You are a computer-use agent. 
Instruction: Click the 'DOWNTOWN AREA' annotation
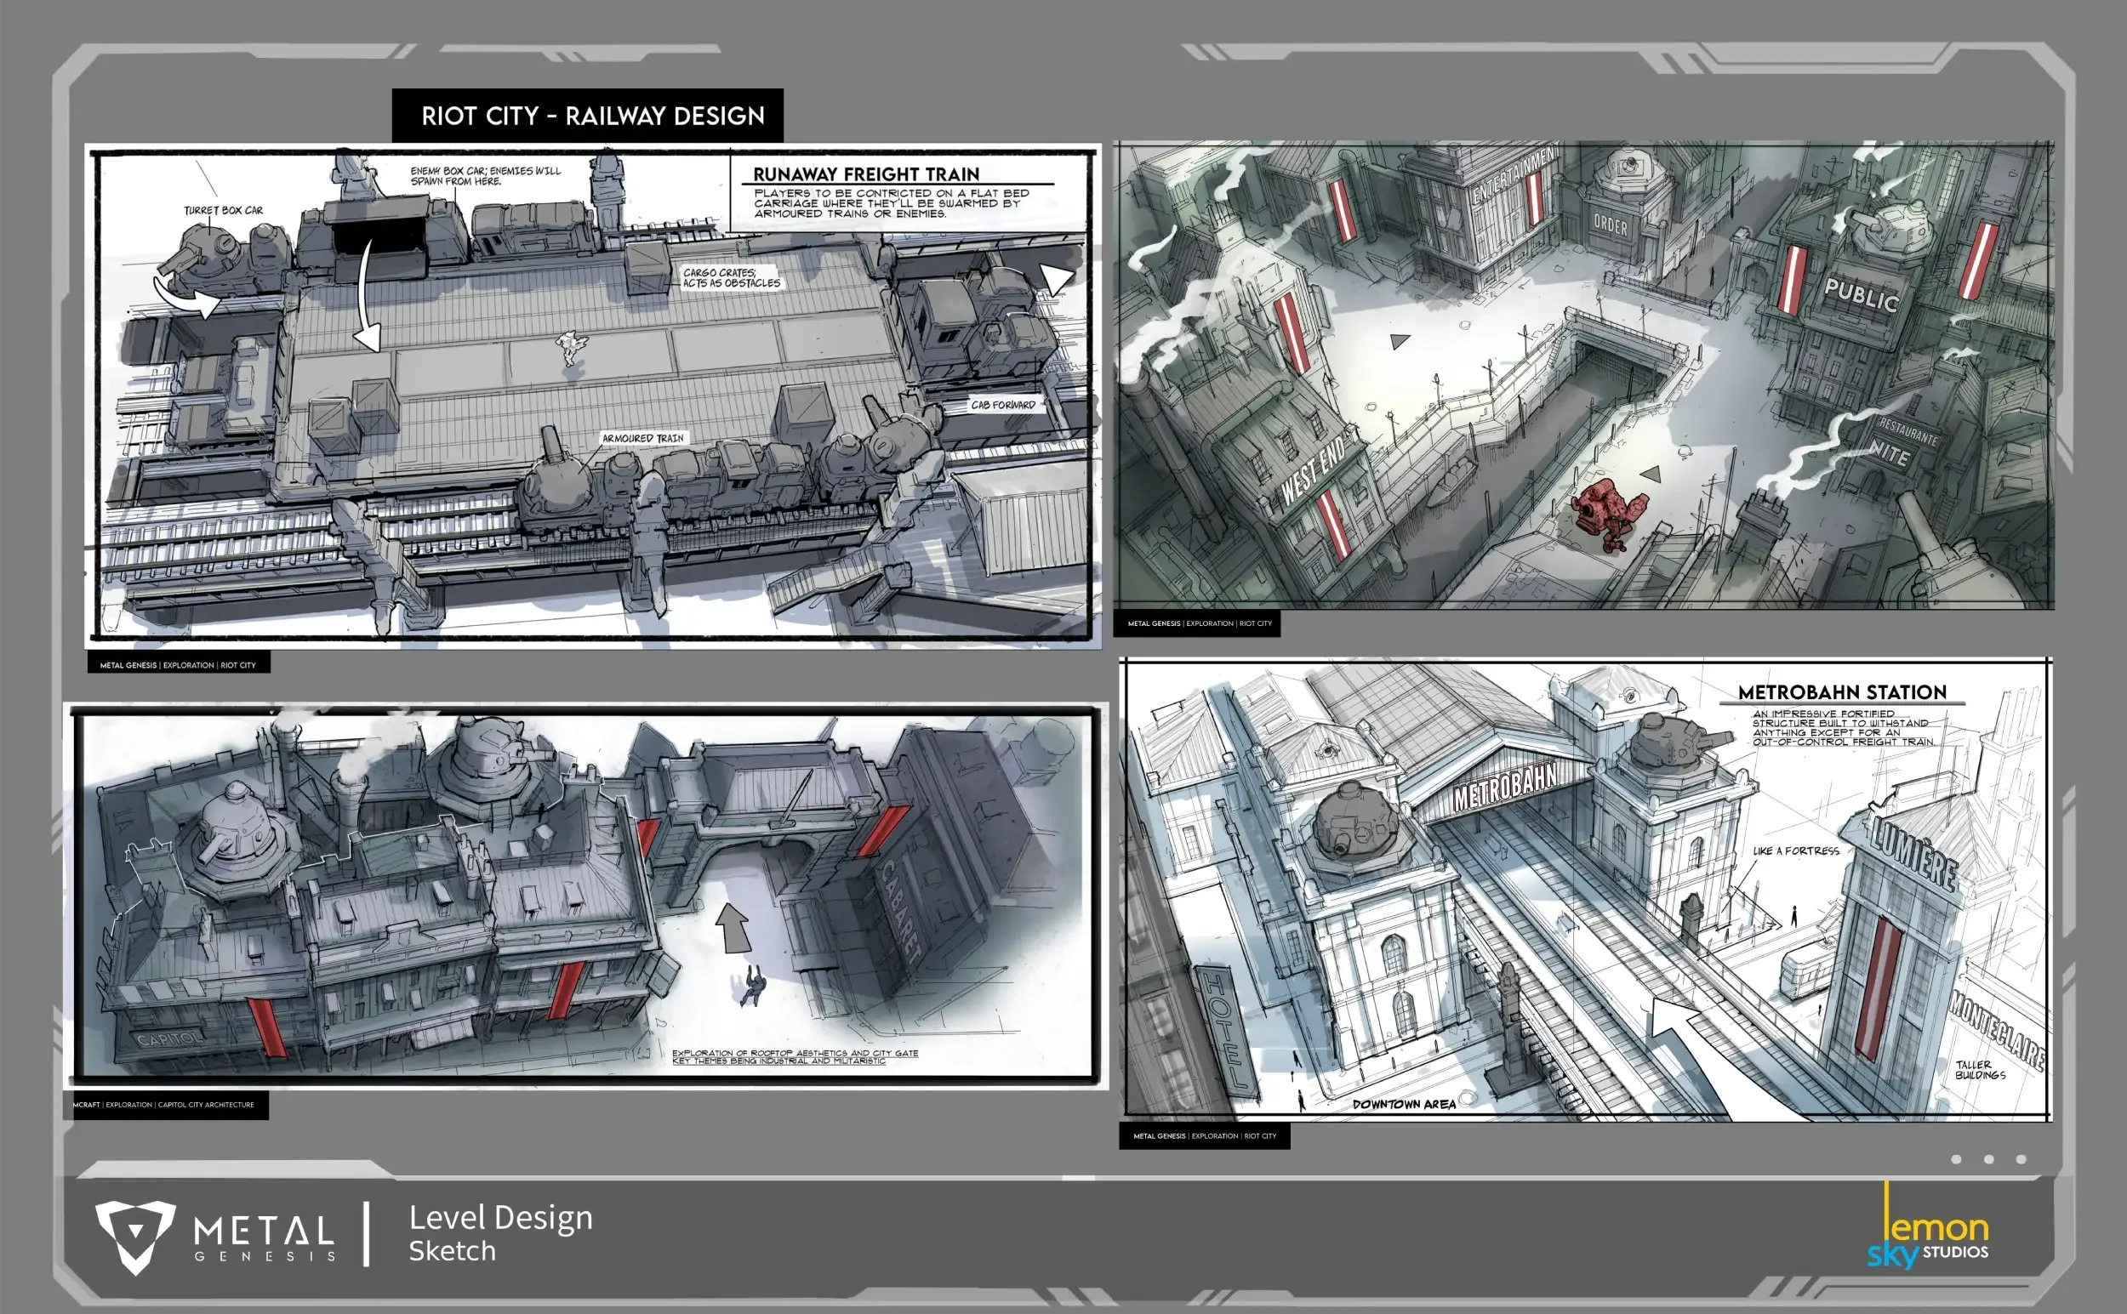tap(1404, 1104)
